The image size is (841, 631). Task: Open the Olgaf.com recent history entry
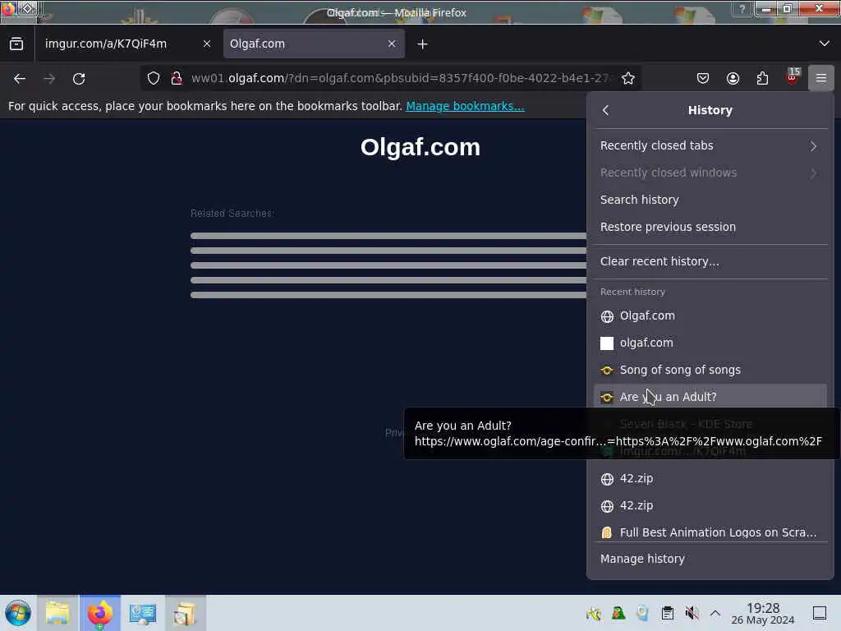coord(710,316)
